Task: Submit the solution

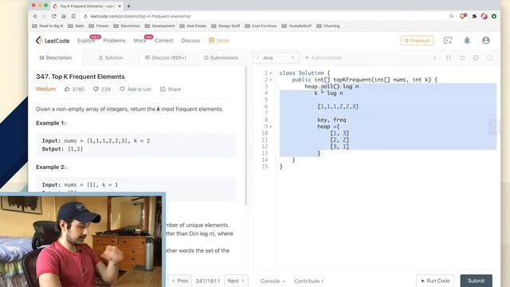Action: coord(476,281)
